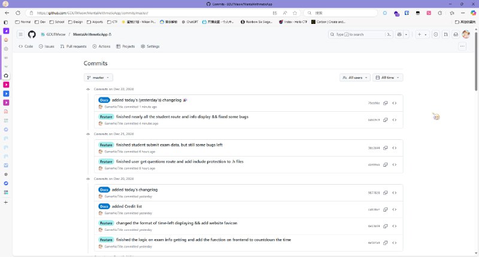Browse code at student submit exam commit
This screenshot has height=257, width=479.
(395, 148)
